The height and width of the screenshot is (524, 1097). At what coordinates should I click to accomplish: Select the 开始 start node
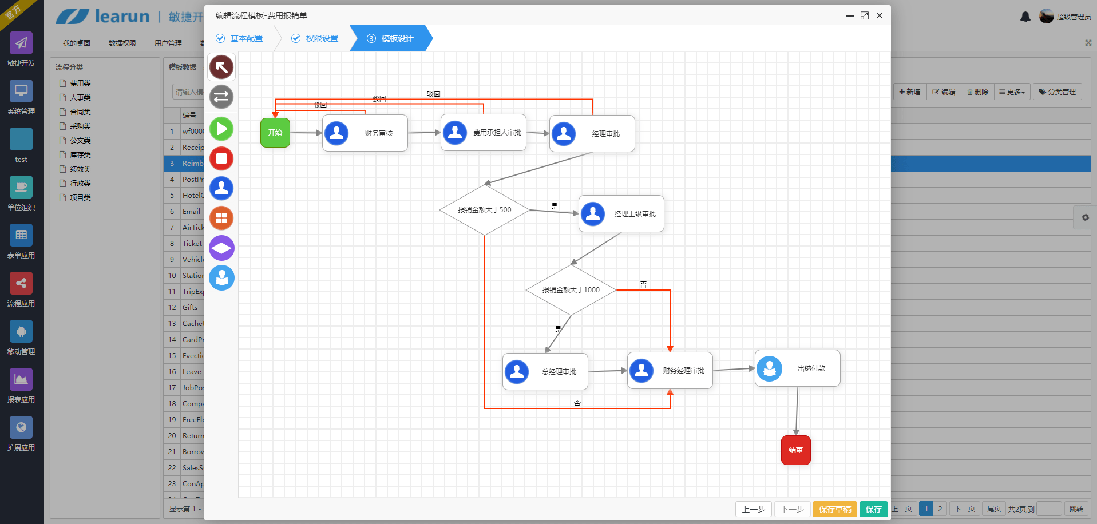pos(275,133)
